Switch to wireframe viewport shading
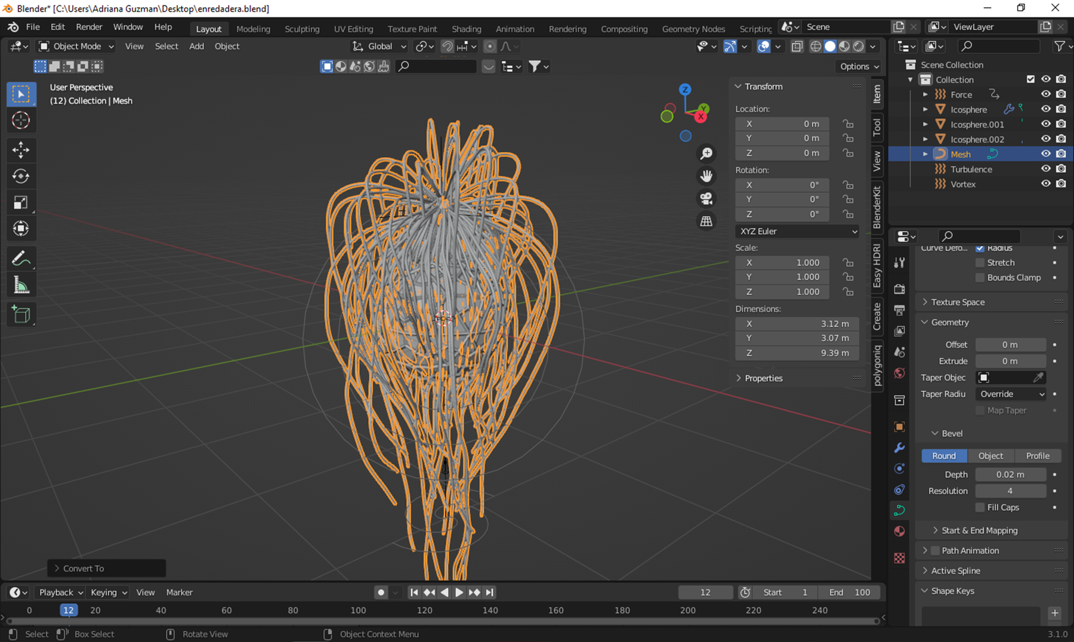This screenshot has height=642, width=1074. (816, 47)
